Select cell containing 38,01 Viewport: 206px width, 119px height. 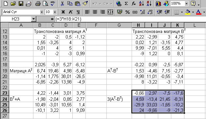point(66,76)
